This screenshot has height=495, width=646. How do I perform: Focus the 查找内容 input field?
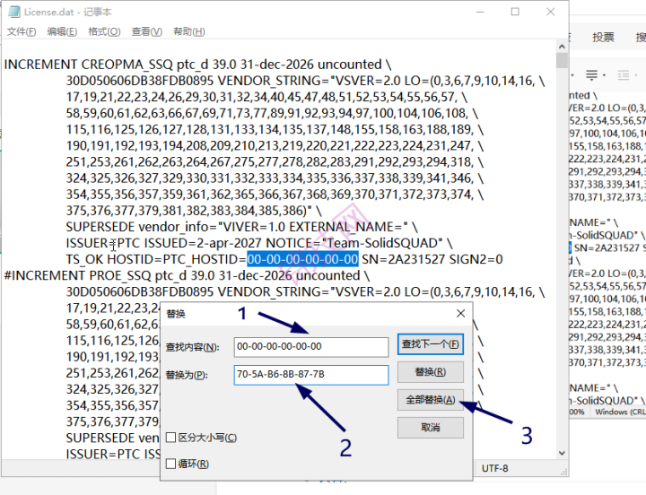(x=311, y=347)
